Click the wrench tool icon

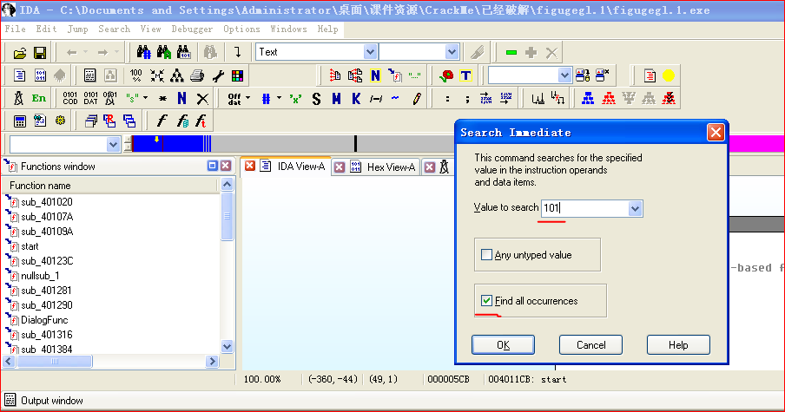218,75
